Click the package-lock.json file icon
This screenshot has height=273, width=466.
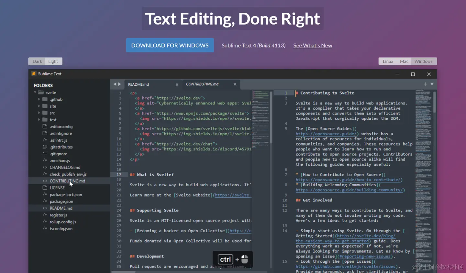45,194
